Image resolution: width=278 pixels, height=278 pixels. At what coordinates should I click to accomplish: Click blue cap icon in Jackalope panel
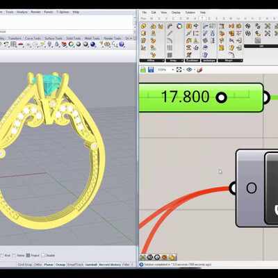(205, 48)
